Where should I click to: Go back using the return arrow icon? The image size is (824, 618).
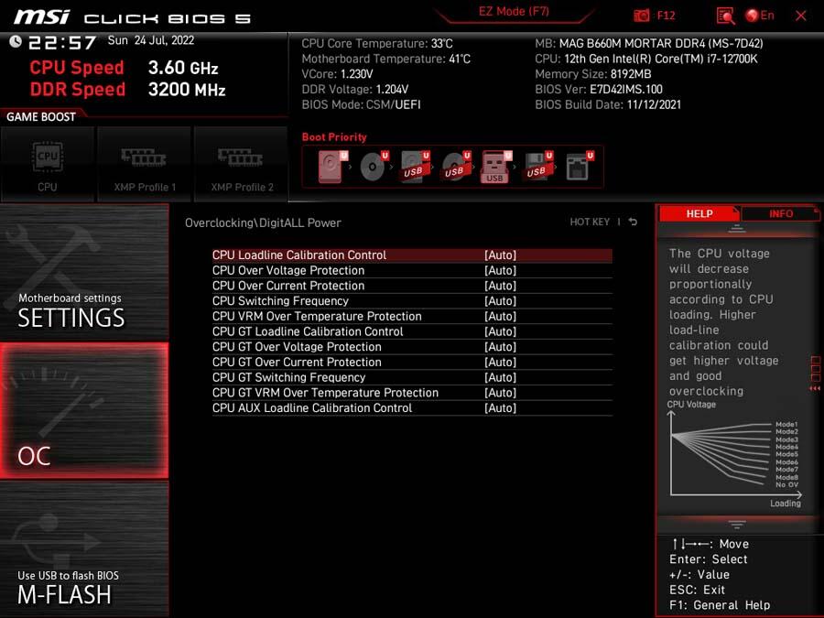pos(634,222)
